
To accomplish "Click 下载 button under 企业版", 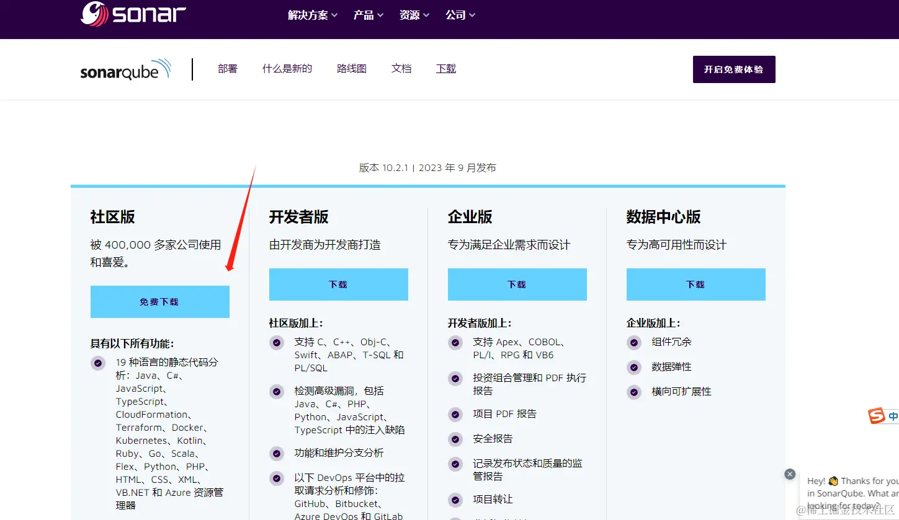I will coord(517,284).
